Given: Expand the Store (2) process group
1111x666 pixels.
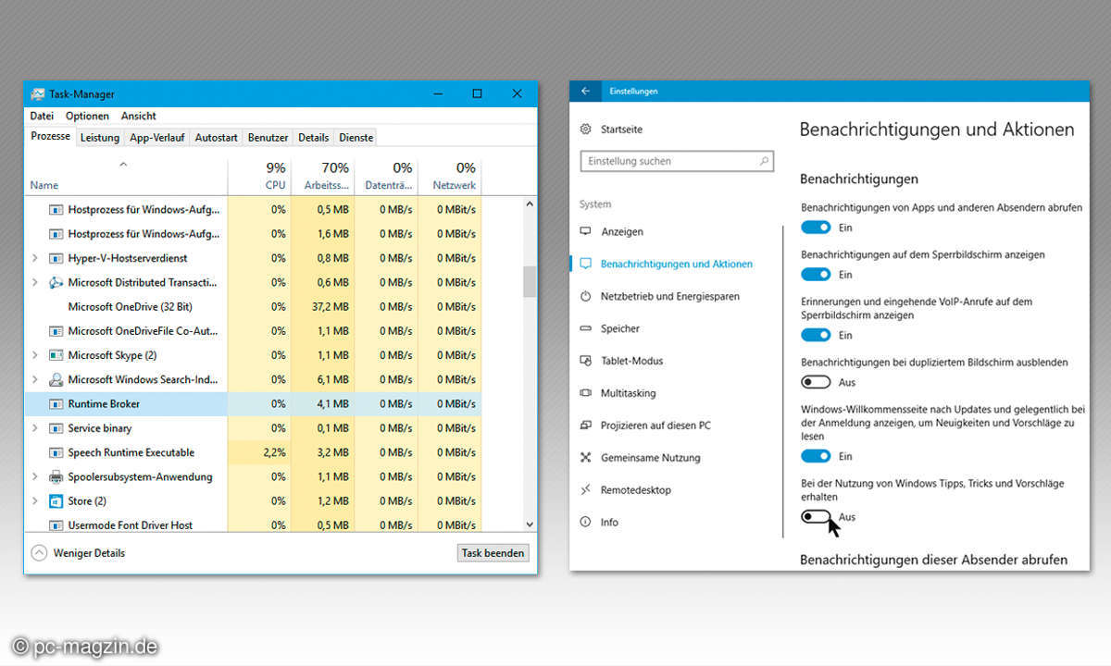Looking at the screenshot, I should [35, 500].
